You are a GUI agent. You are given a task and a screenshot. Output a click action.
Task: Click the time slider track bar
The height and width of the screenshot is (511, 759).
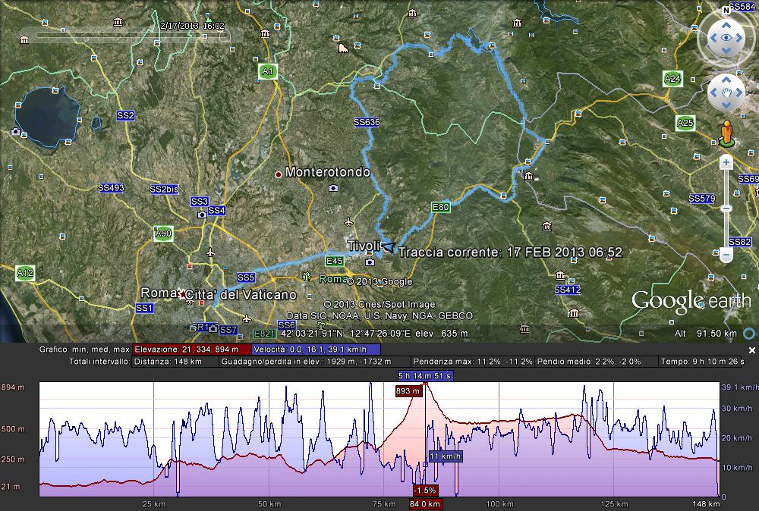[131, 36]
